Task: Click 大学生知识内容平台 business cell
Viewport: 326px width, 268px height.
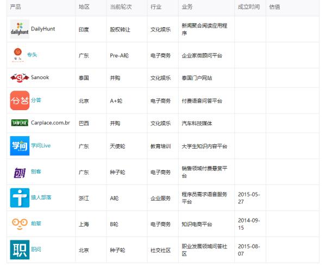Action: (x=204, y=146)
